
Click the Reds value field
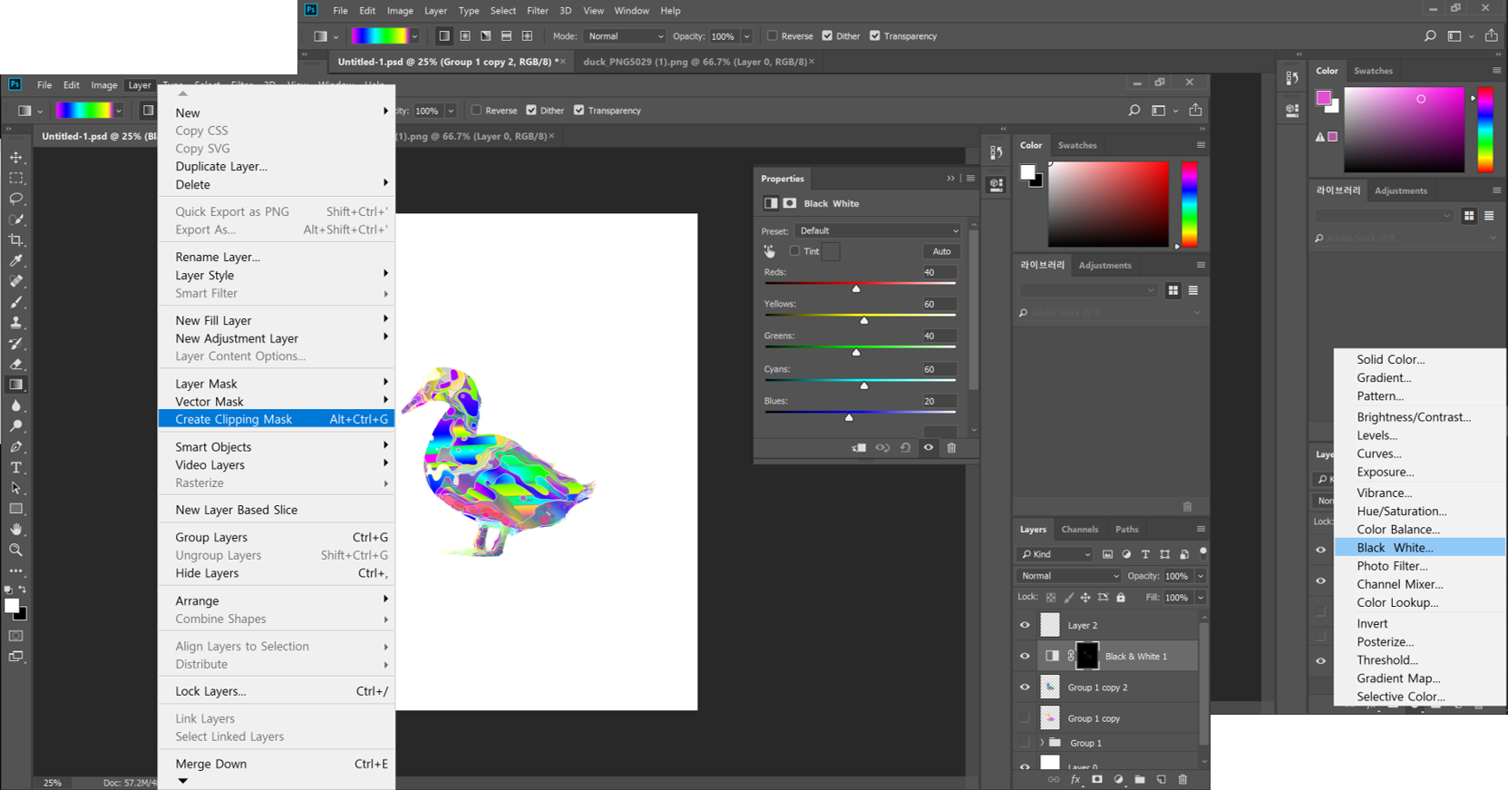click(939, 272)
